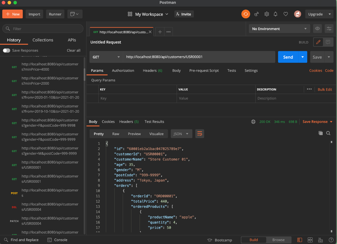Switch to APIs tab

72,40
